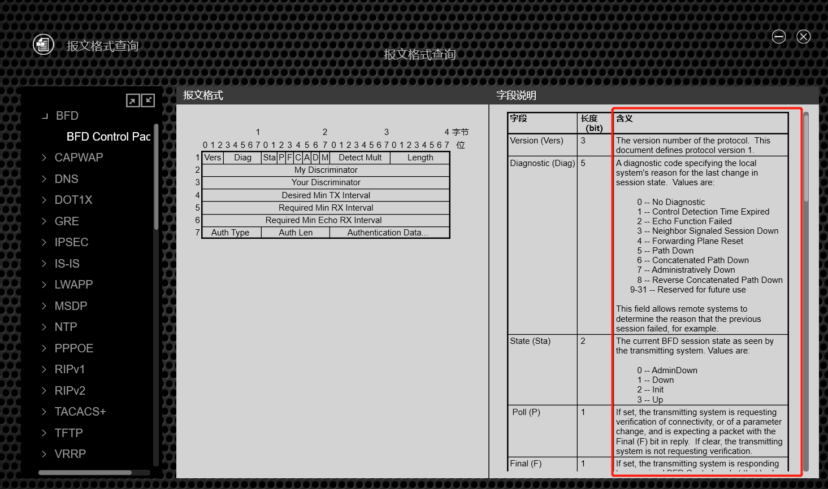Click the Desired Min TX Interval row
Screen dimensions: 828x489
click(x=326, y=195)
